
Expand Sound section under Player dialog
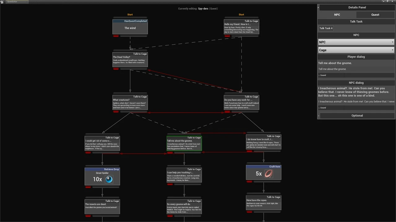(x=319, y=75)
